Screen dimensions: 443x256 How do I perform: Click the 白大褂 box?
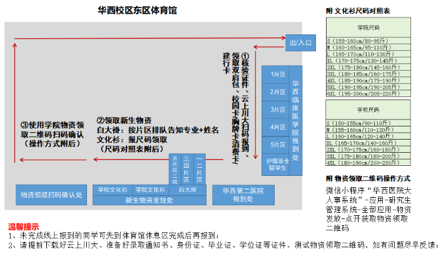(186, 189)
